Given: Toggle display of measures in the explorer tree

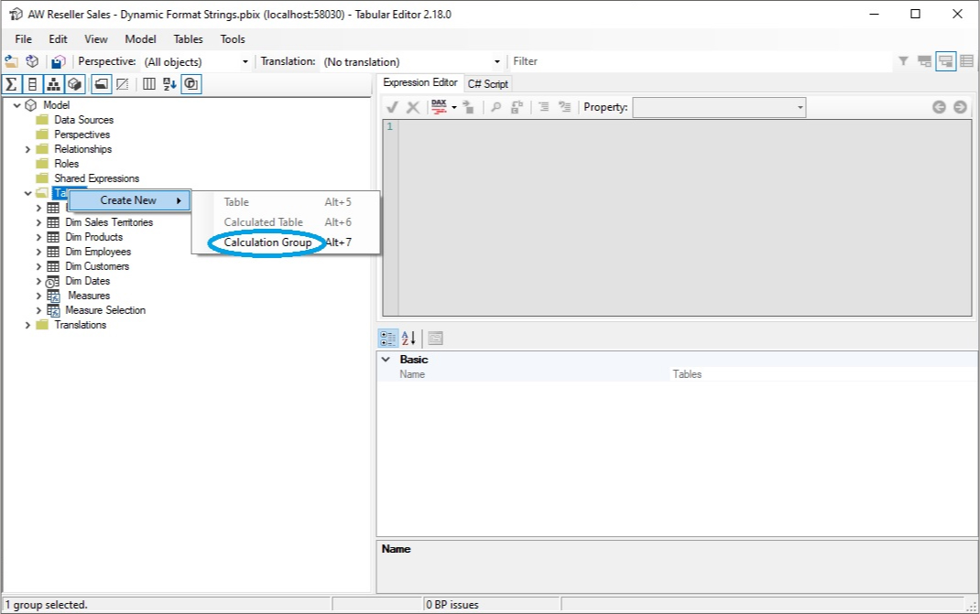Looking at the screenshot, I should point(11,84).
